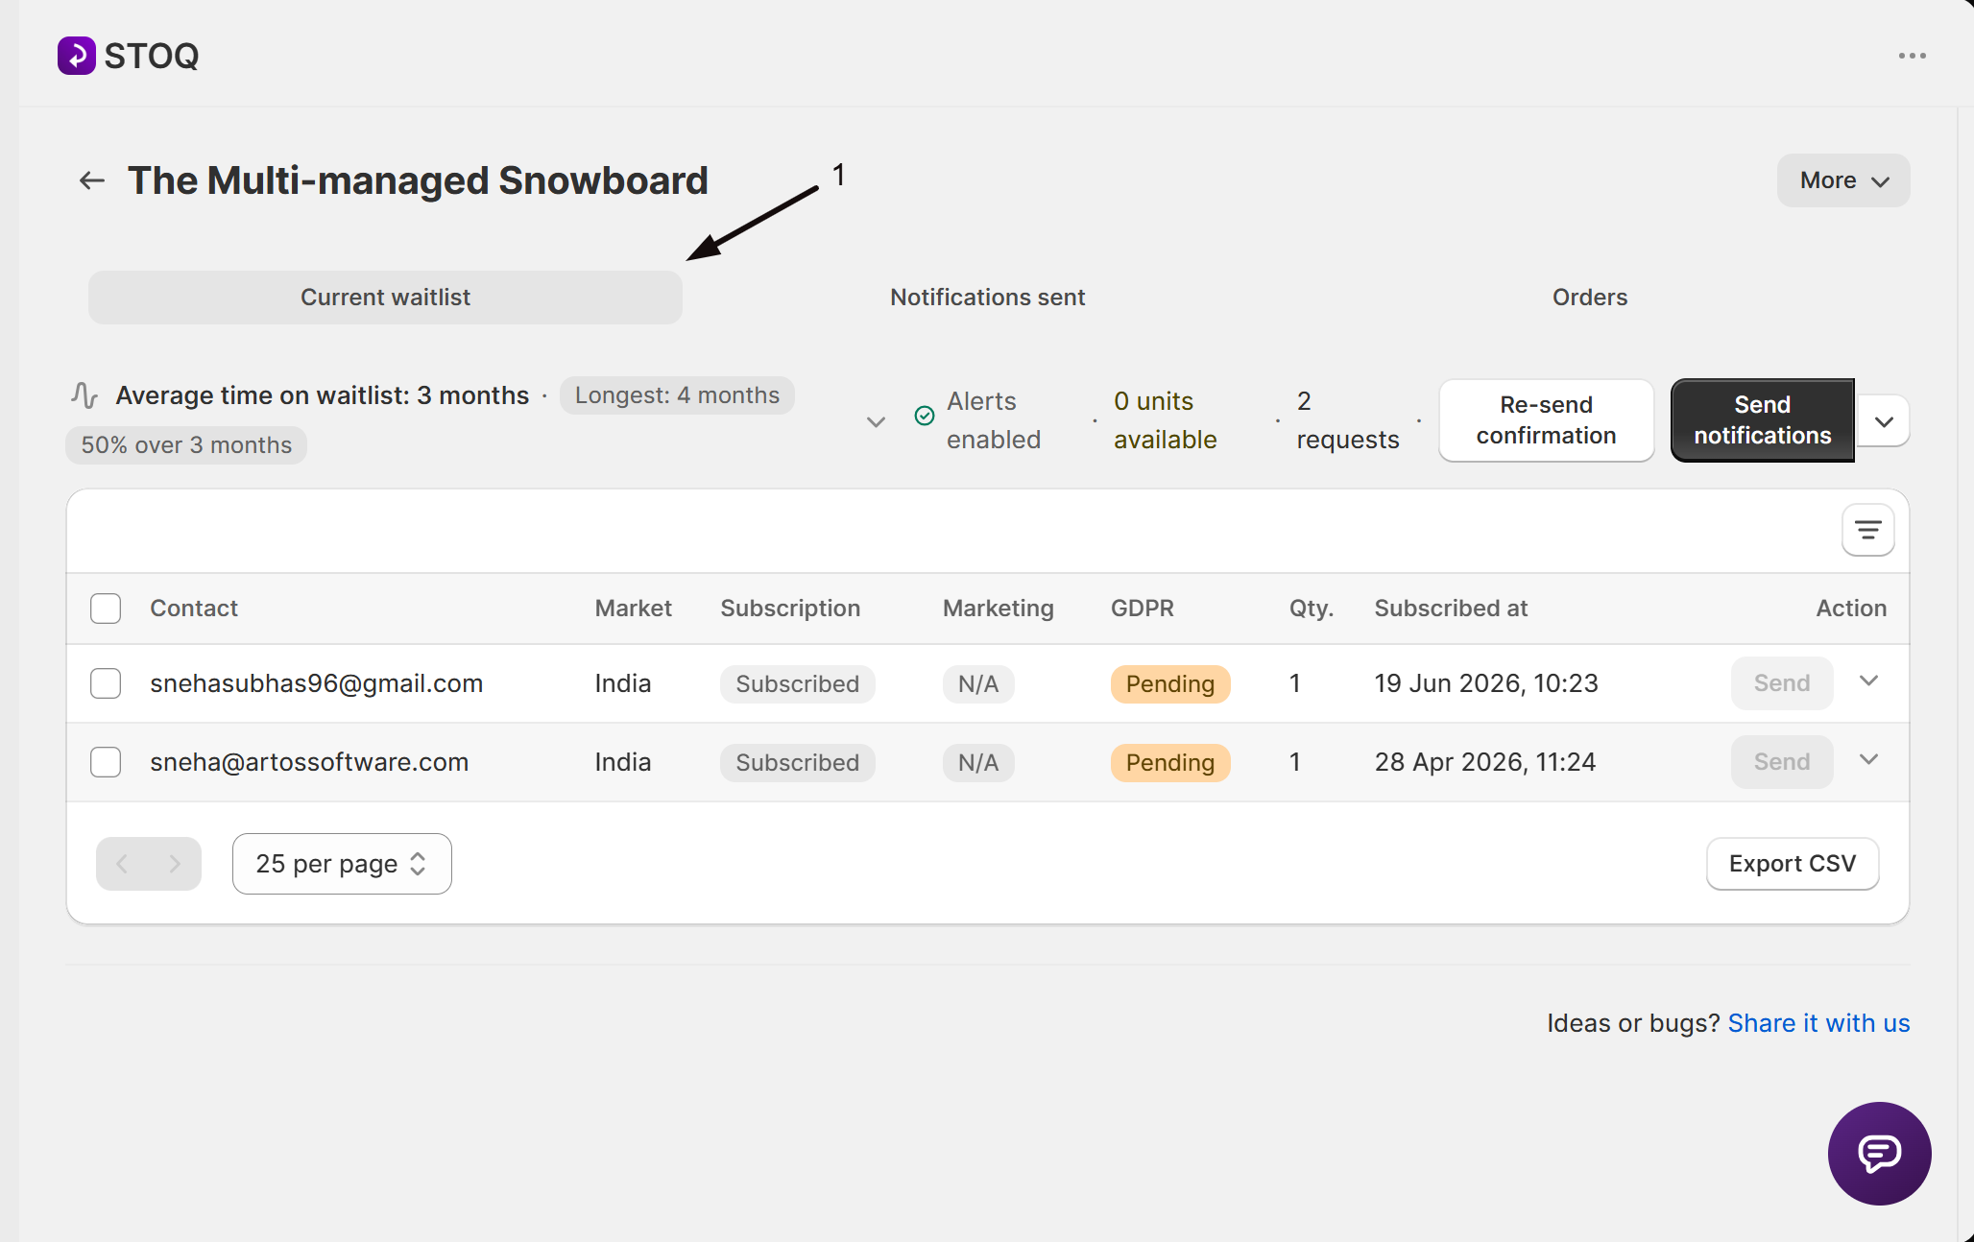Expand action options for snehasubhas96@gmail.com
1974x1242 pixels.
[x=1868, y=681]
